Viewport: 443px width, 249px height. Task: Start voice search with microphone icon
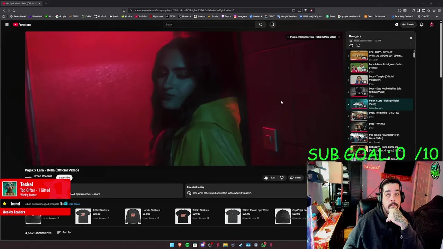pos(273,25)
